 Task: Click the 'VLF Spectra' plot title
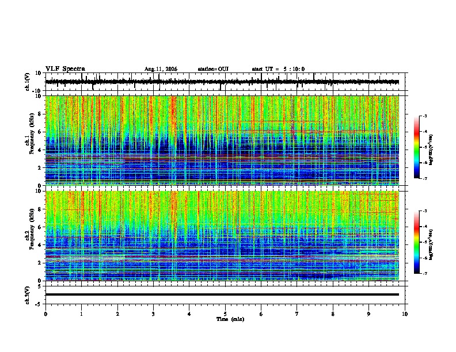65,69
